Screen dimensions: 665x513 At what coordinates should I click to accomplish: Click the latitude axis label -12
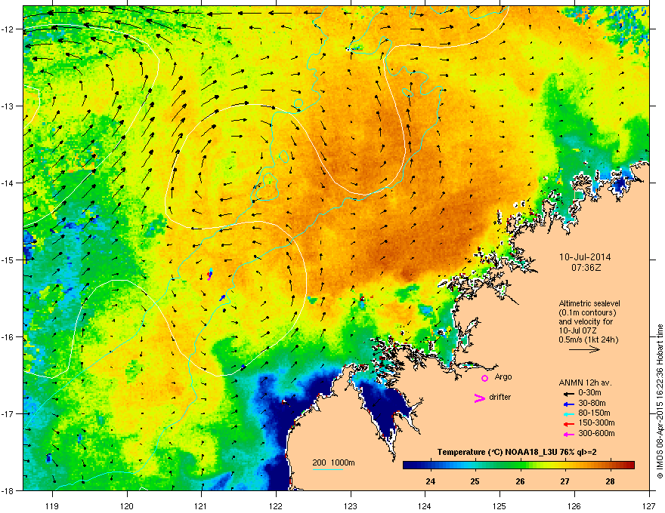pos(9,29)
